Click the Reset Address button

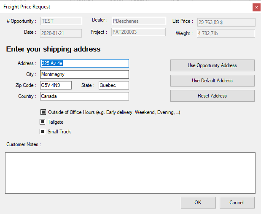[212, 96]
